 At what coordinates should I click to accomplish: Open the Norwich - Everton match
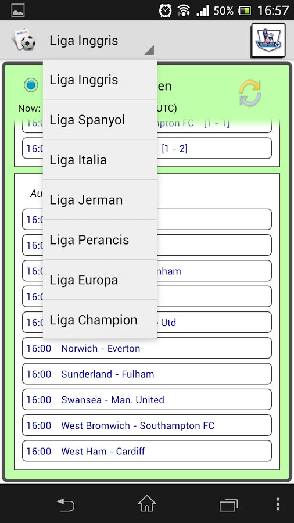(147, 348)
